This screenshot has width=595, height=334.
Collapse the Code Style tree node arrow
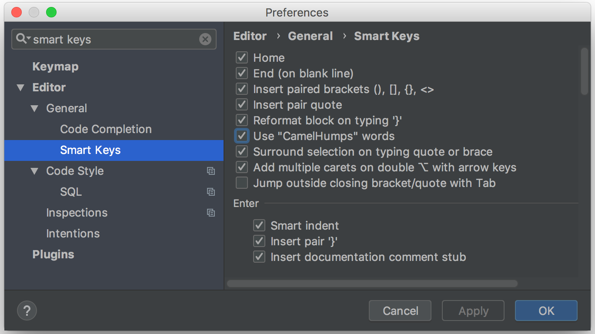coord(34,171)
